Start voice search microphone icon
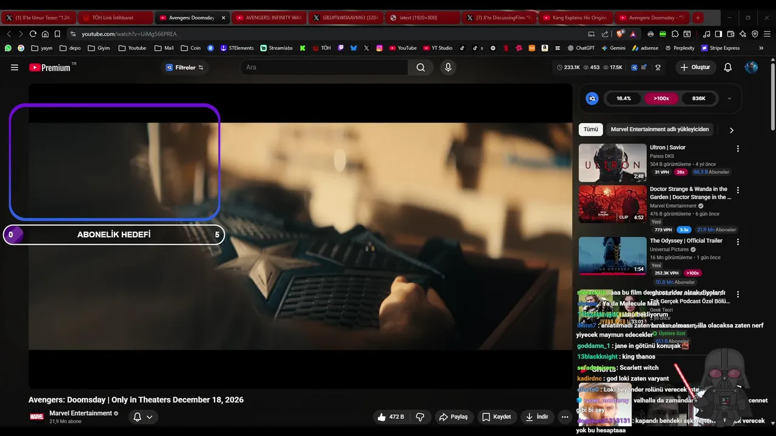The height and width of the screenshot is (436, 776). click(x=448, y=67)
